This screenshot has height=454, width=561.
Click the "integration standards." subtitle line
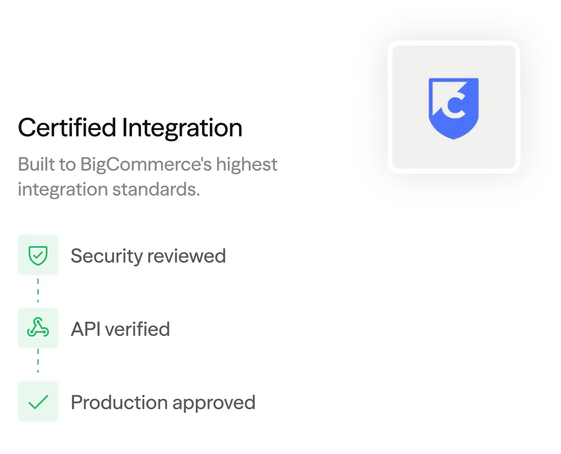109,189
